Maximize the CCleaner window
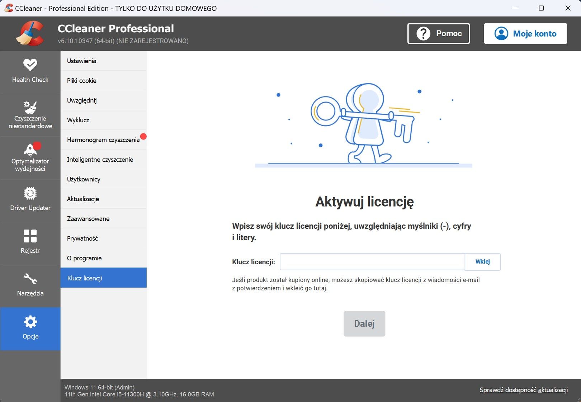 coord(541,8)
